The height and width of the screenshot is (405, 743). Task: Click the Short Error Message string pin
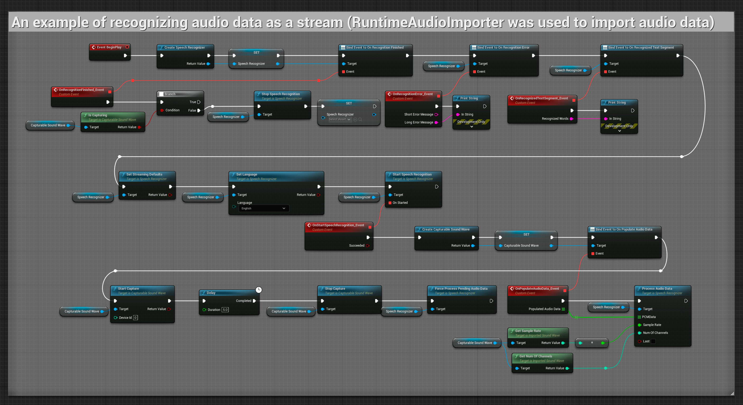click(x=436, y=115)
